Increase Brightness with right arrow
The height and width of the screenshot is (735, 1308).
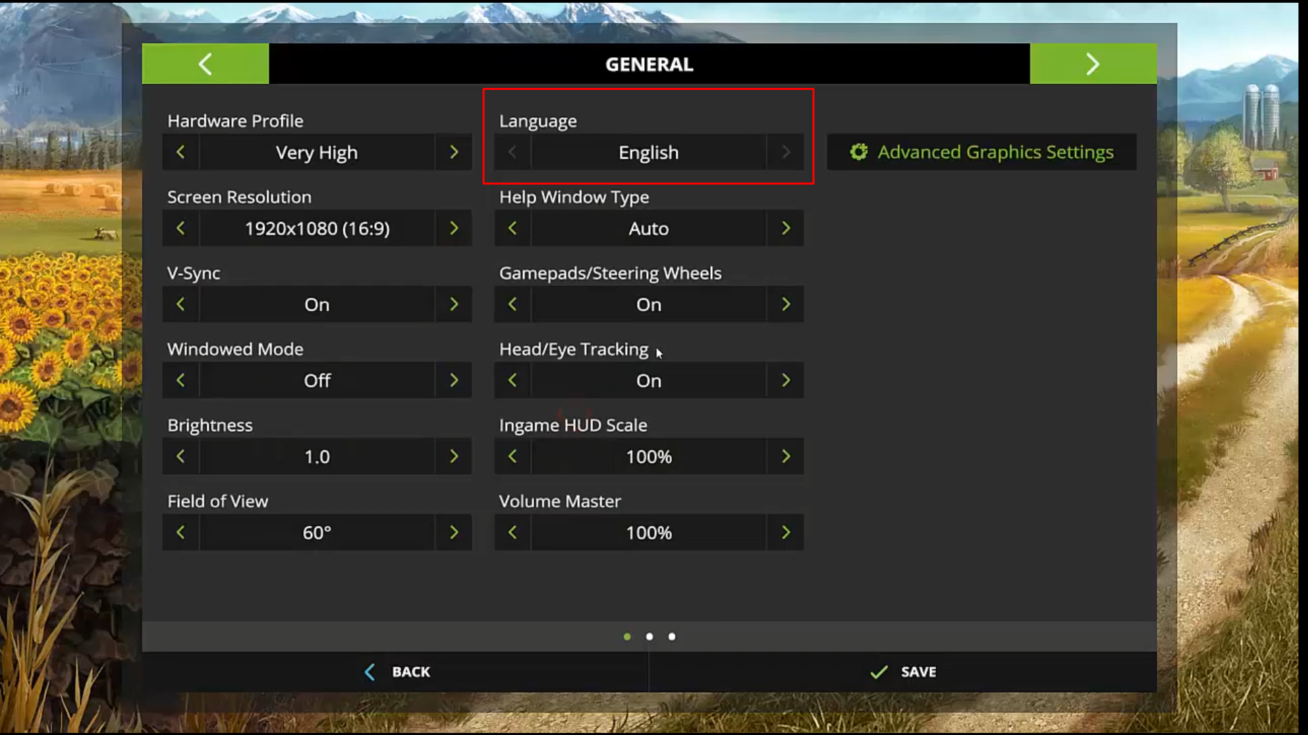(454, 456)
